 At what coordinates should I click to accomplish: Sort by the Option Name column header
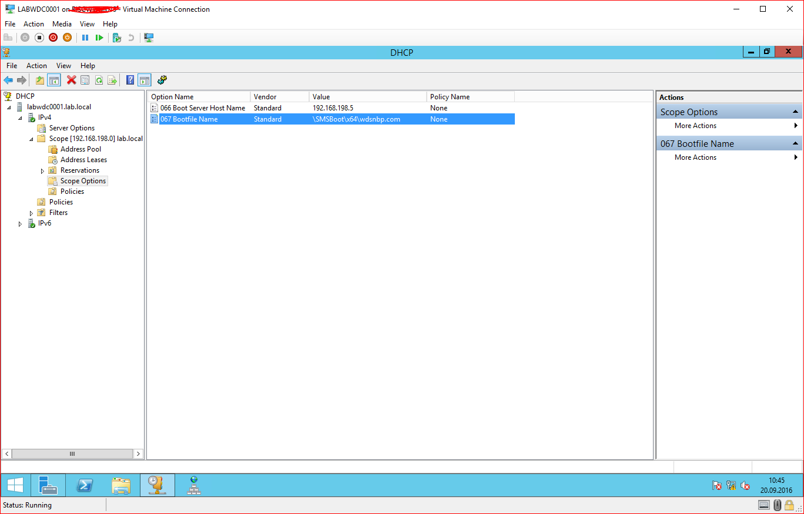click(199, 97)
